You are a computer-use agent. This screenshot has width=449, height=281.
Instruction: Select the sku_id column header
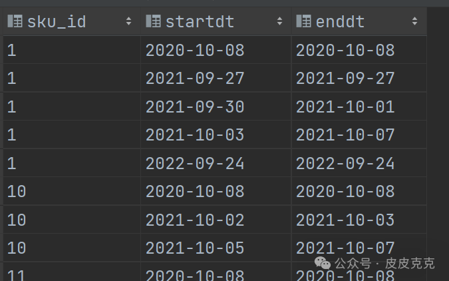coord(72,21)
